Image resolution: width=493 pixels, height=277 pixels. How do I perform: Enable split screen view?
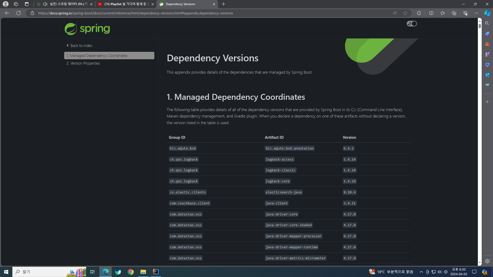[431, 13]
